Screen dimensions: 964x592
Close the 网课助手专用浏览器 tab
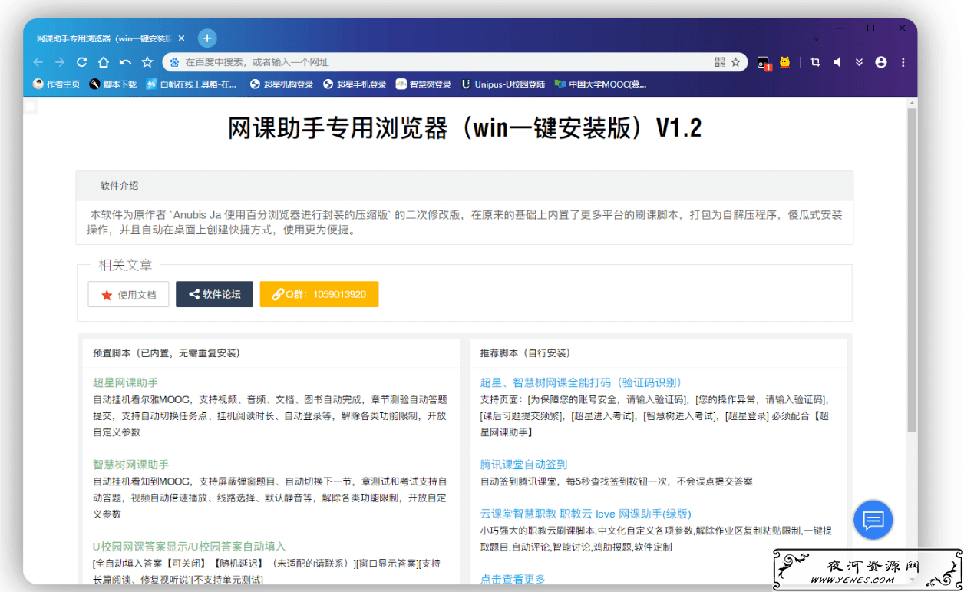point(181,38)
